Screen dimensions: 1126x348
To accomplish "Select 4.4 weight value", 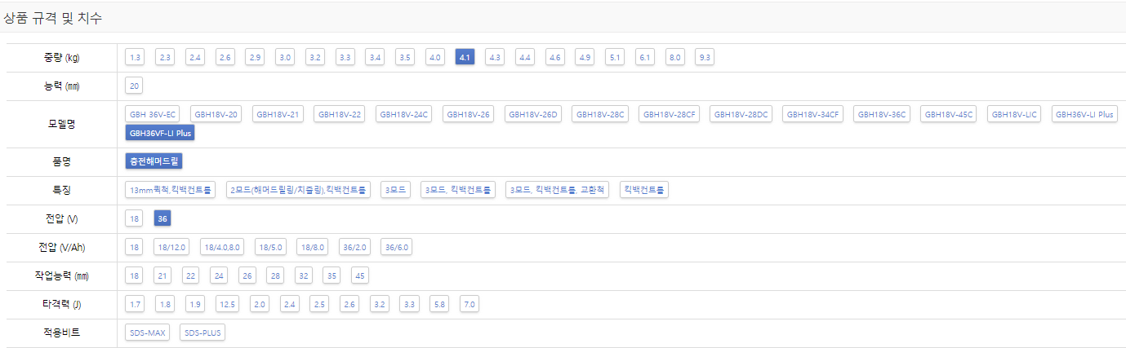I will coord(525,57).
